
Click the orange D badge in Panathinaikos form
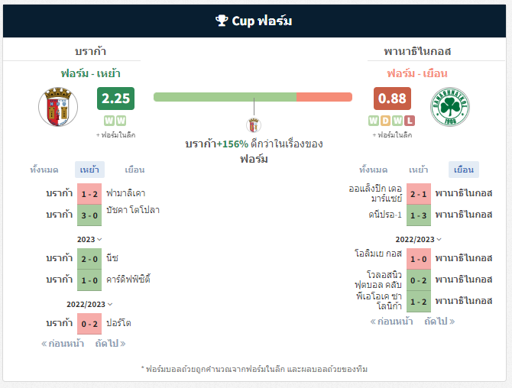385,121
